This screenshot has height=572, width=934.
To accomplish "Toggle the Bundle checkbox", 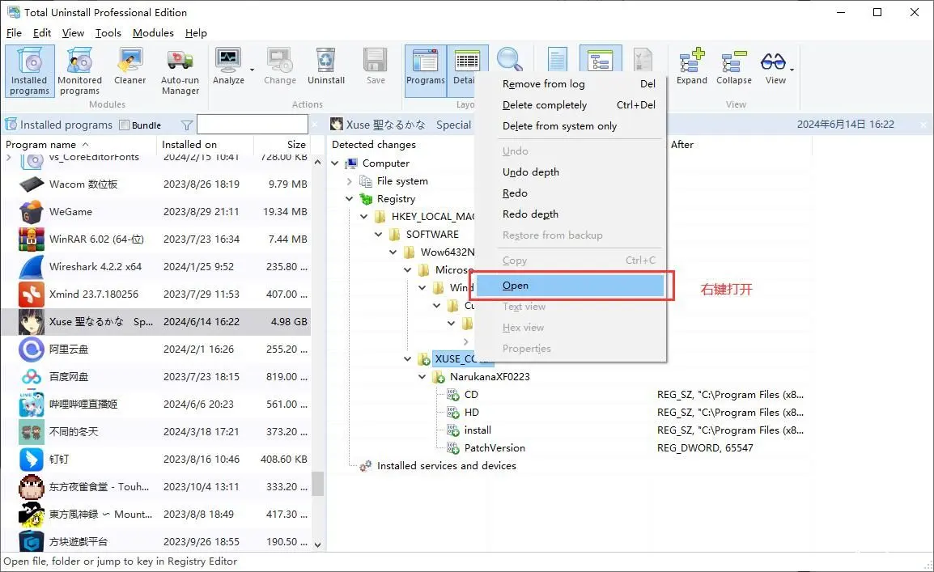I will click(x=124, y=125).
